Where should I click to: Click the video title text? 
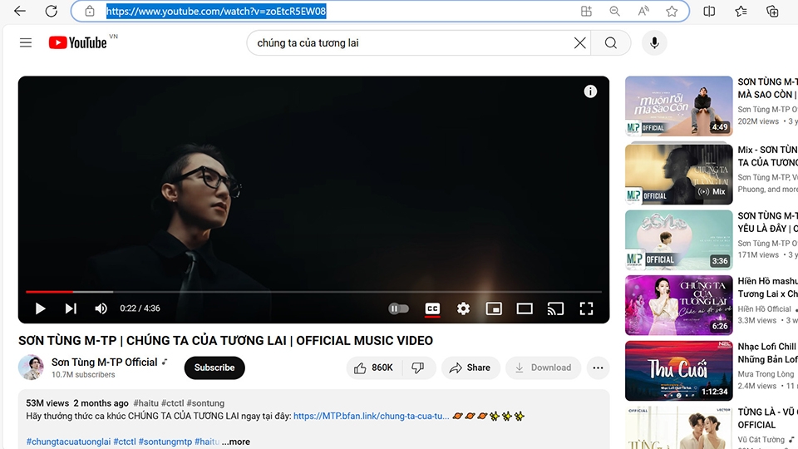click(225, 340)
